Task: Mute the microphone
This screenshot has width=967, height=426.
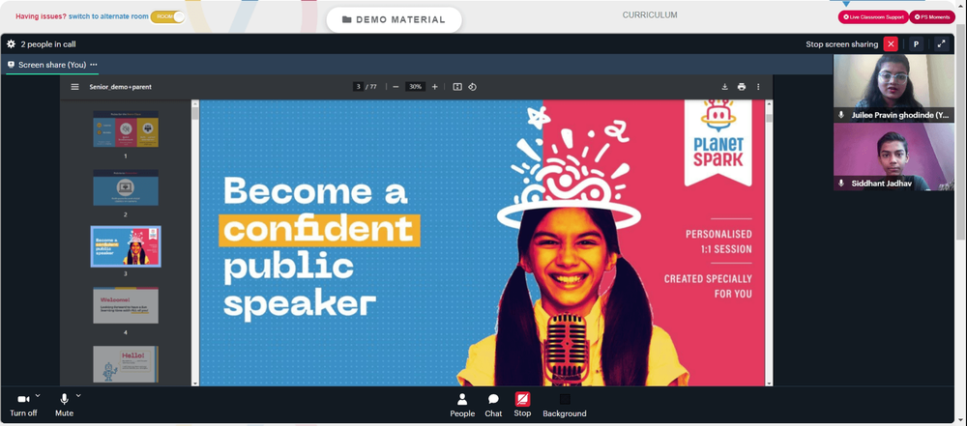Action: 64,405
